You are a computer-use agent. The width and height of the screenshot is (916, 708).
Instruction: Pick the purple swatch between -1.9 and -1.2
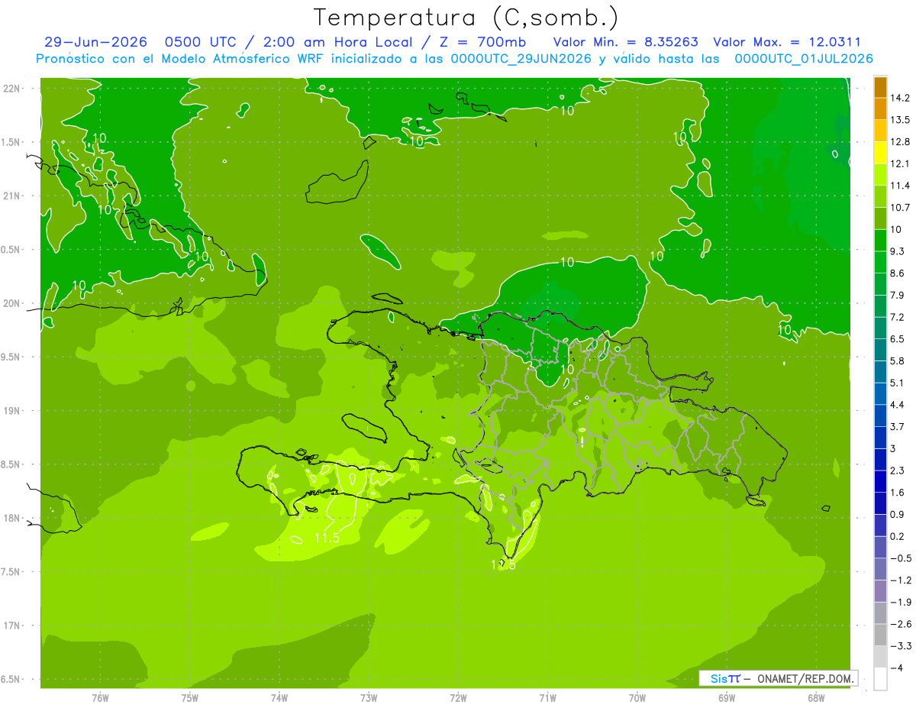tap(880, 591)
